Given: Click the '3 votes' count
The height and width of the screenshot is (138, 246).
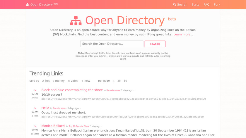Looking at the screenshot, I should pos(35,98).
